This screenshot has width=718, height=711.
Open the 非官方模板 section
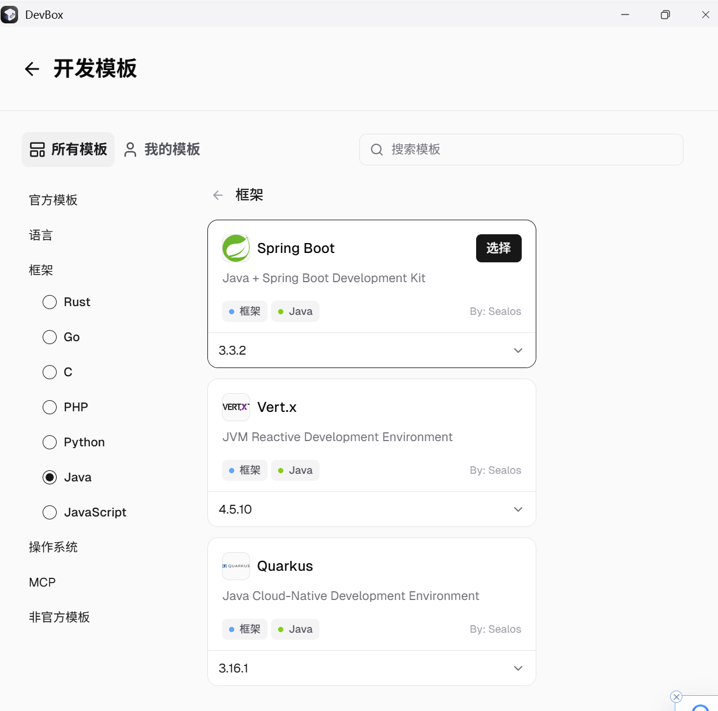point(59,617)
